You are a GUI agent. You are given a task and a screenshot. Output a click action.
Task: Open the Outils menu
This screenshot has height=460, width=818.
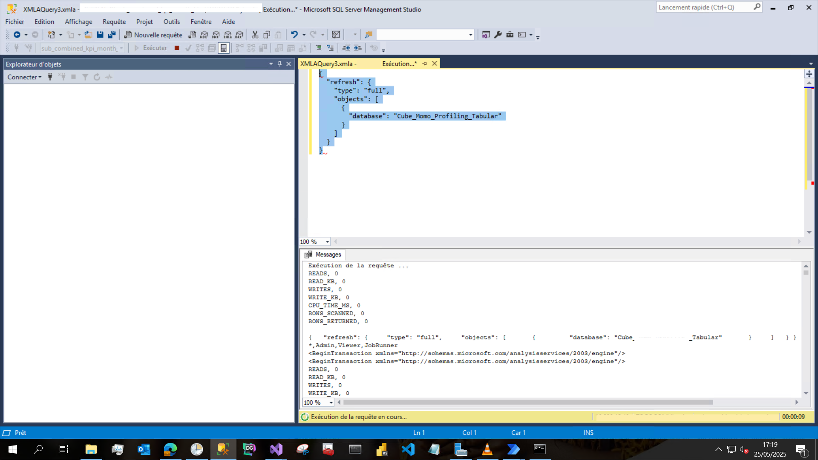[x=172, y=22]
